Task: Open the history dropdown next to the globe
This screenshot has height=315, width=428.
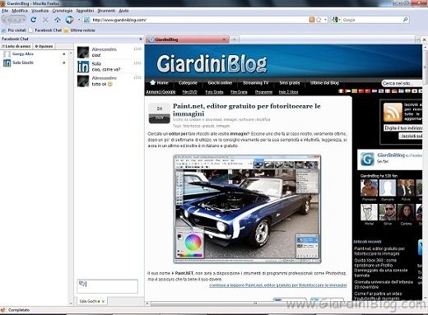Action: click(x=79, y=20)
